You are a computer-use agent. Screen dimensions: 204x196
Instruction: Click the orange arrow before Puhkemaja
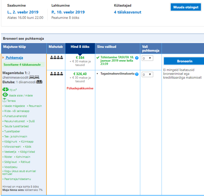coord(3,58)
